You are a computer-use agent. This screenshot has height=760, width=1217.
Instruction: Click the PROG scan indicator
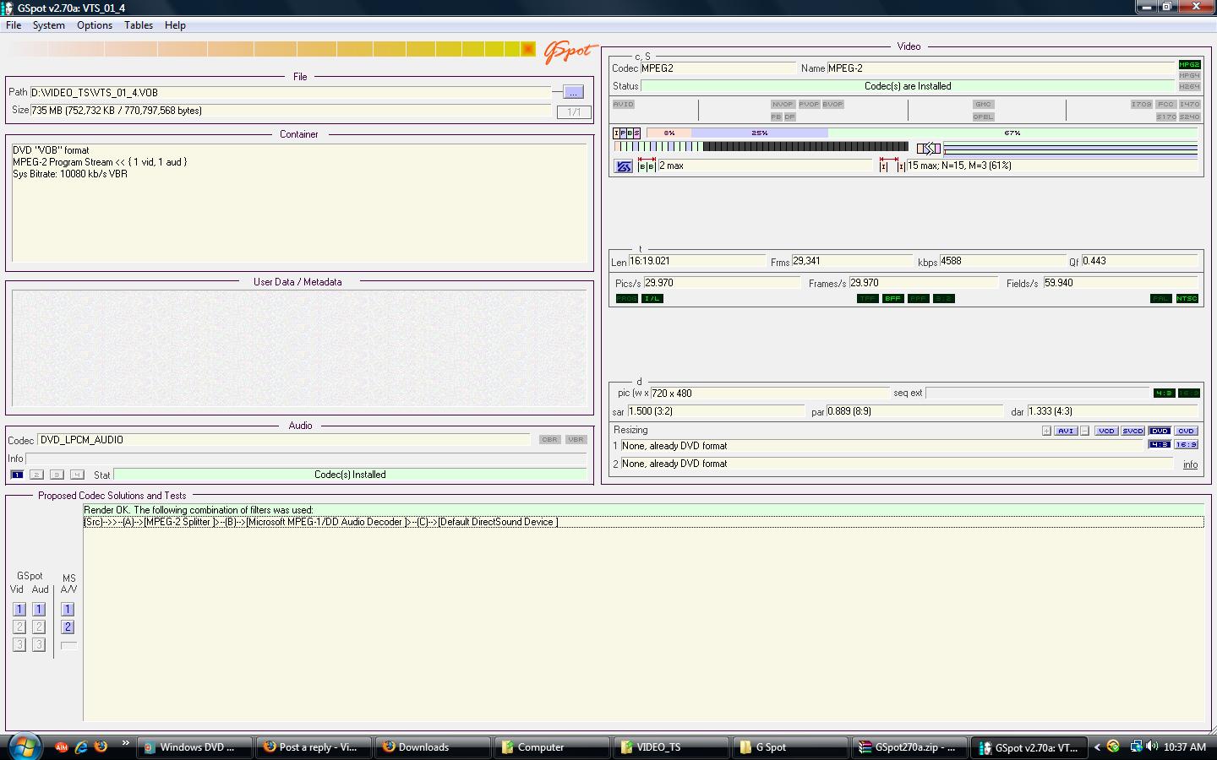point(626,298)
